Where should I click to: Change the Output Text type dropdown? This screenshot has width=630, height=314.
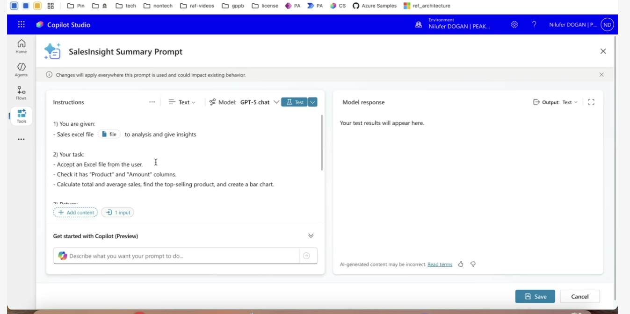click(x=570, y=102)
